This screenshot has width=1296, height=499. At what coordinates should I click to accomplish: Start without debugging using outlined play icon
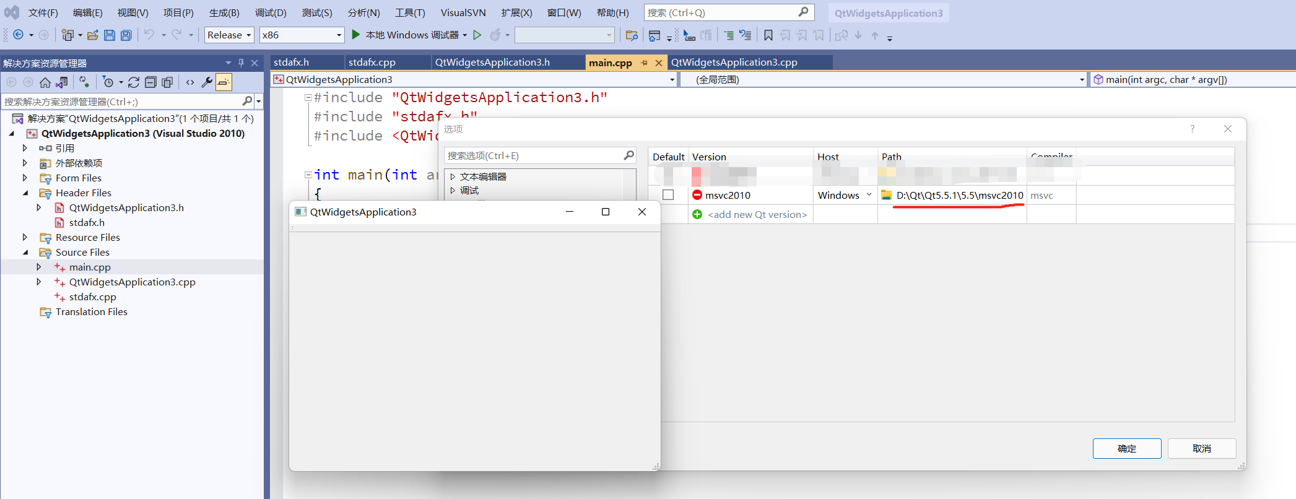pos(477,35)
